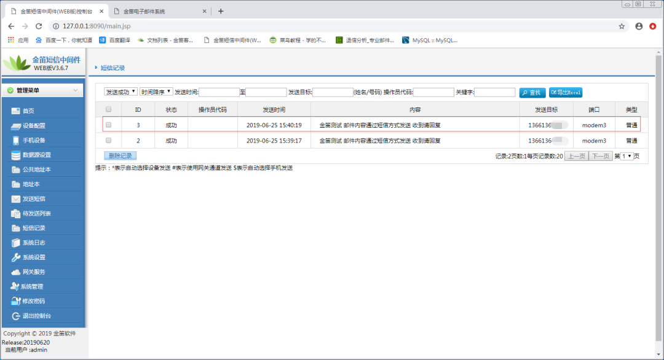664x360 pixels.
Task: Open the 应用 apps grid bookmark
Action: (18, 40)
